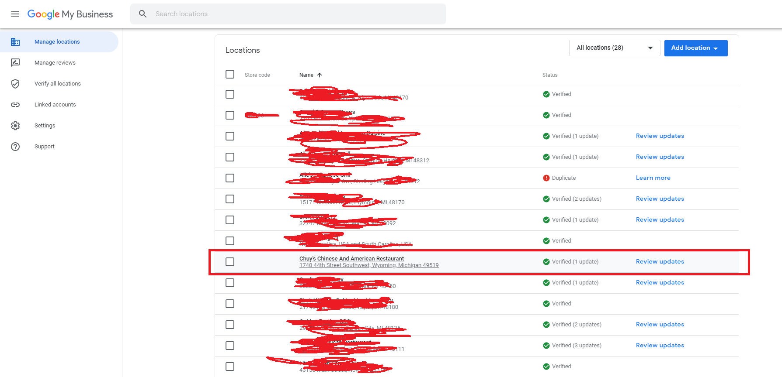Check the Chuy's Chinese And American Restaurant row
This screenshot has height=377, width=782.
[230, 262]
